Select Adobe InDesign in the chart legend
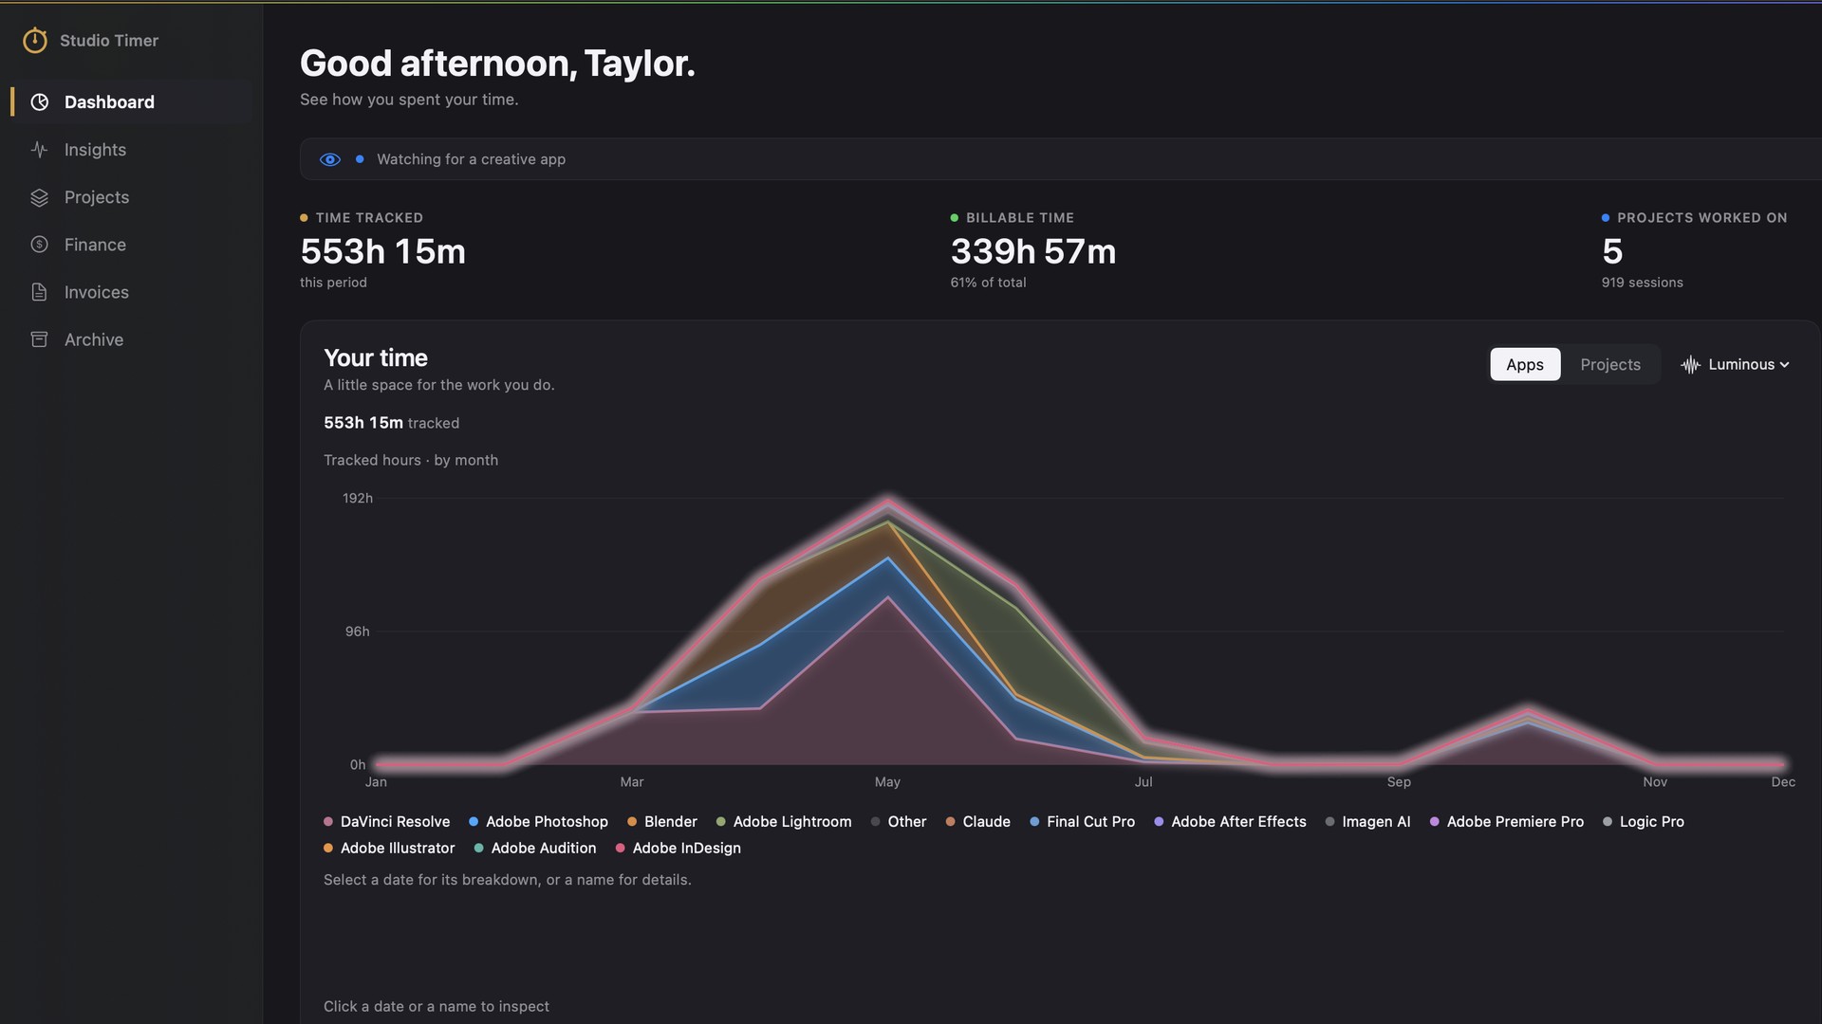This screenshot has width=1822, height=1024. click(679, 849)
